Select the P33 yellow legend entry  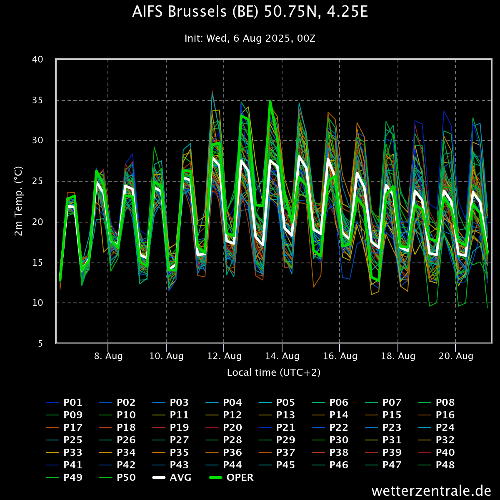(x=64, y=452)
